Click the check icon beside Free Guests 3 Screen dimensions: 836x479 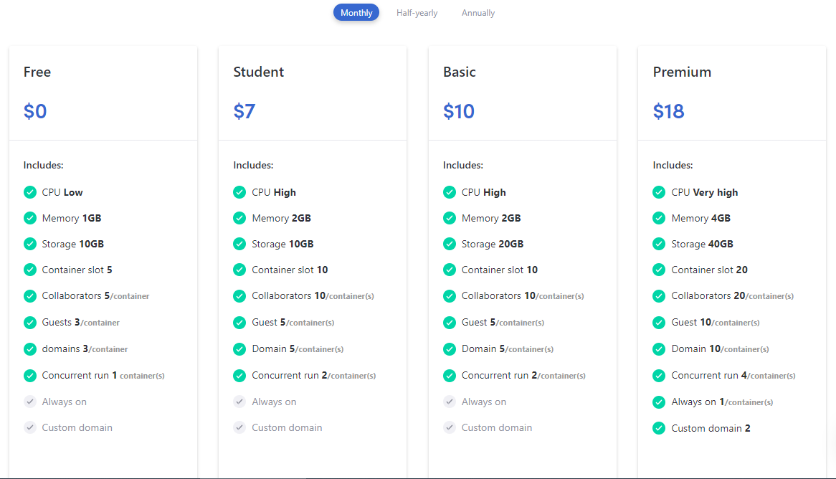30,323
